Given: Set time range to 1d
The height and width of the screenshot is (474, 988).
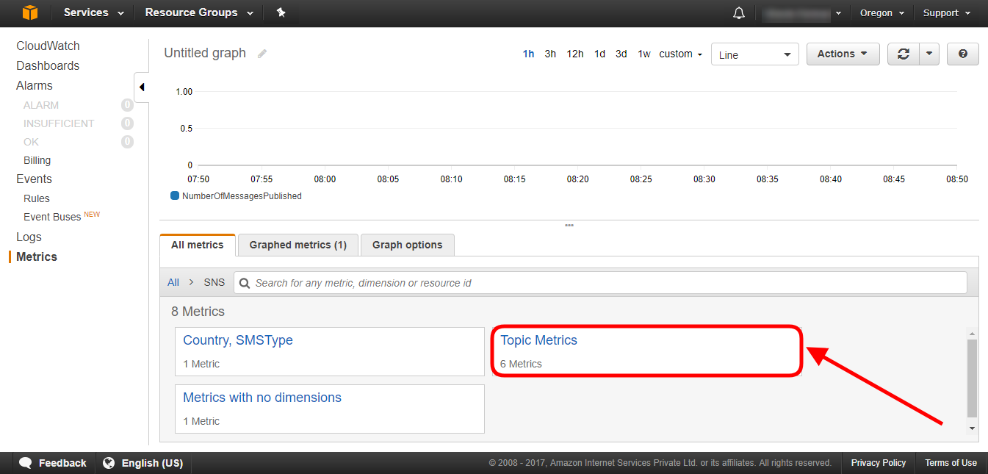Looking at the screenshot, I should pos(599,54).
